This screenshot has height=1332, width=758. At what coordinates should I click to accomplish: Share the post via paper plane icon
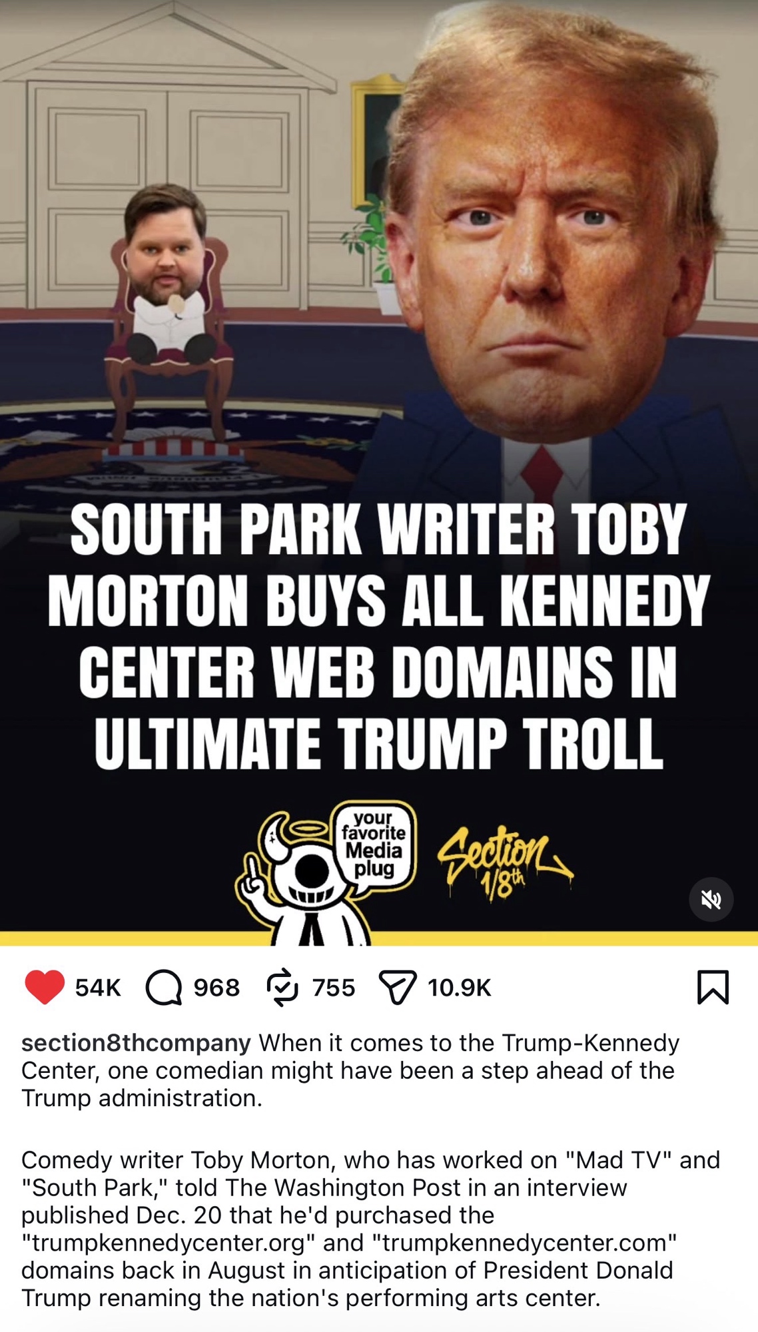click(x=398, y=987)
